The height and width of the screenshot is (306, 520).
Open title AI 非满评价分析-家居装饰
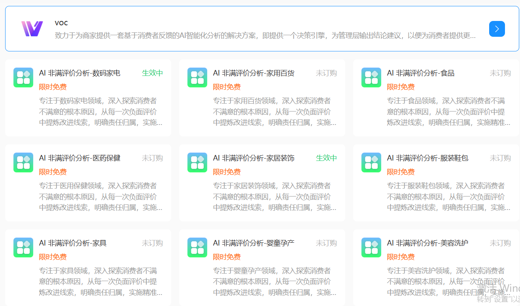(x=253, y=158)
